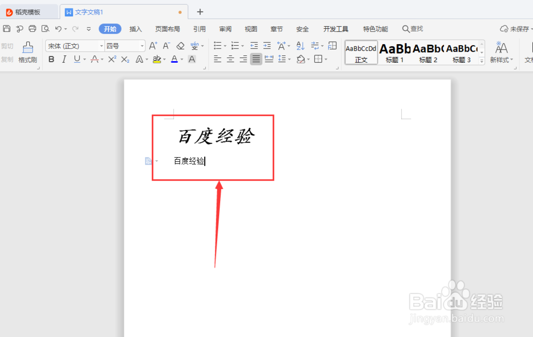Switch to the 审阅 (Review) tab

coord(225,29)
